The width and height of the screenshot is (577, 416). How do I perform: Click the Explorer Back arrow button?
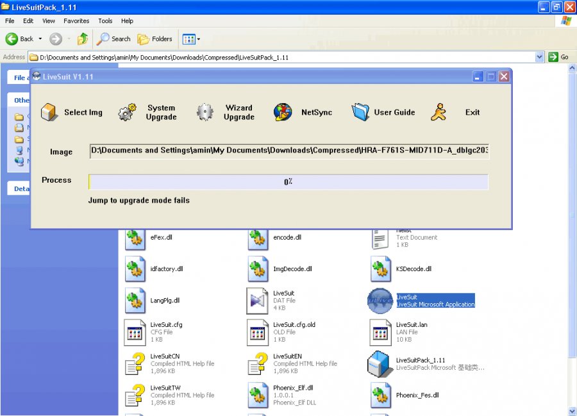click(20, 38)
